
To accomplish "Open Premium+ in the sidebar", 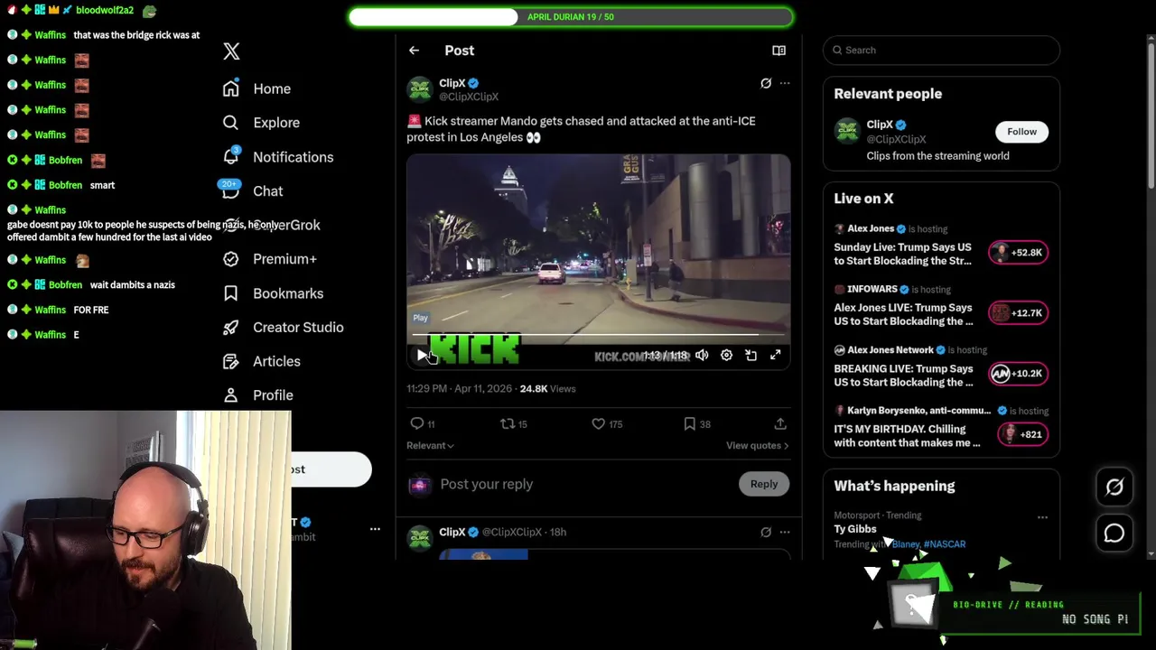I will coord(269,259).
